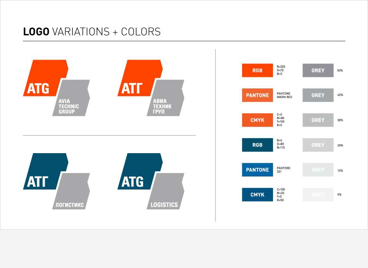Select the orange Cyrillic АТГ Авиа Техник Груп logo
368x268 pixels.
pyautogui.click(x=151, y=88)
